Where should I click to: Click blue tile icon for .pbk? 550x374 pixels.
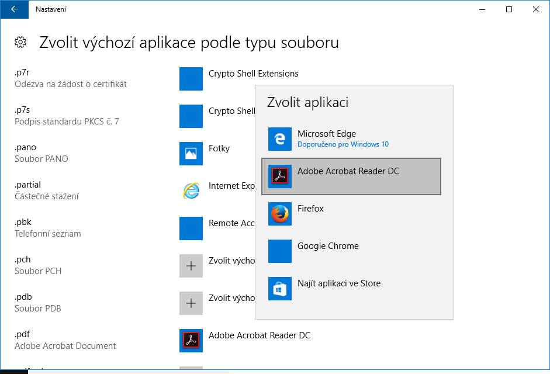point(191,228)
